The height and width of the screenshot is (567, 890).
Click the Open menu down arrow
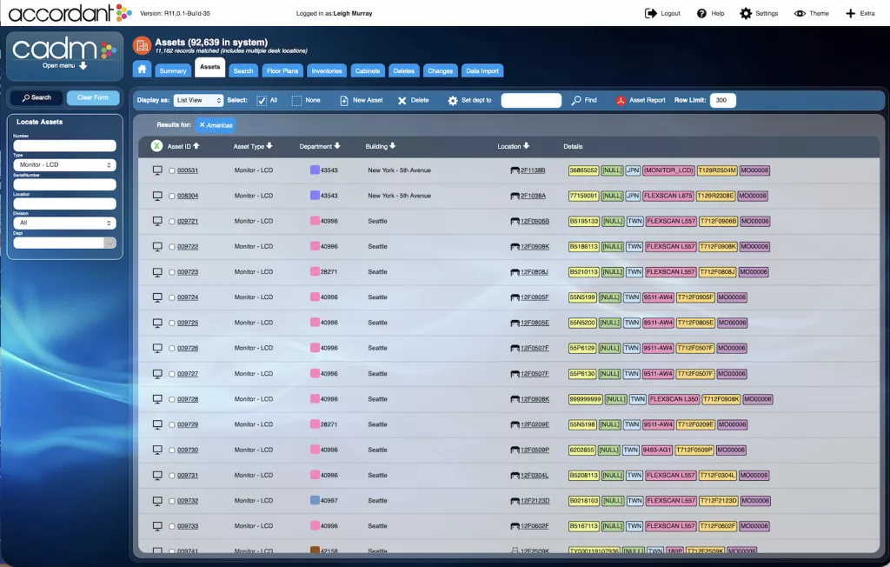(x=83, y=66)
